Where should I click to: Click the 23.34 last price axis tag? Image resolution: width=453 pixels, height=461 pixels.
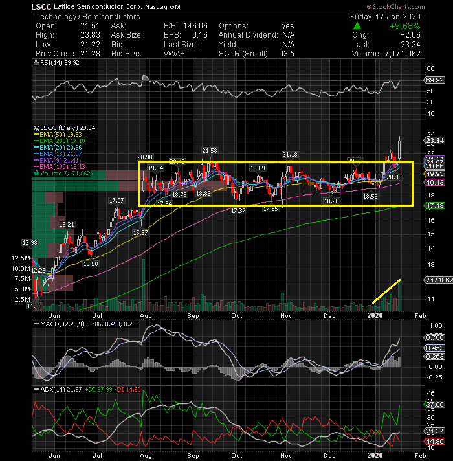435,141
